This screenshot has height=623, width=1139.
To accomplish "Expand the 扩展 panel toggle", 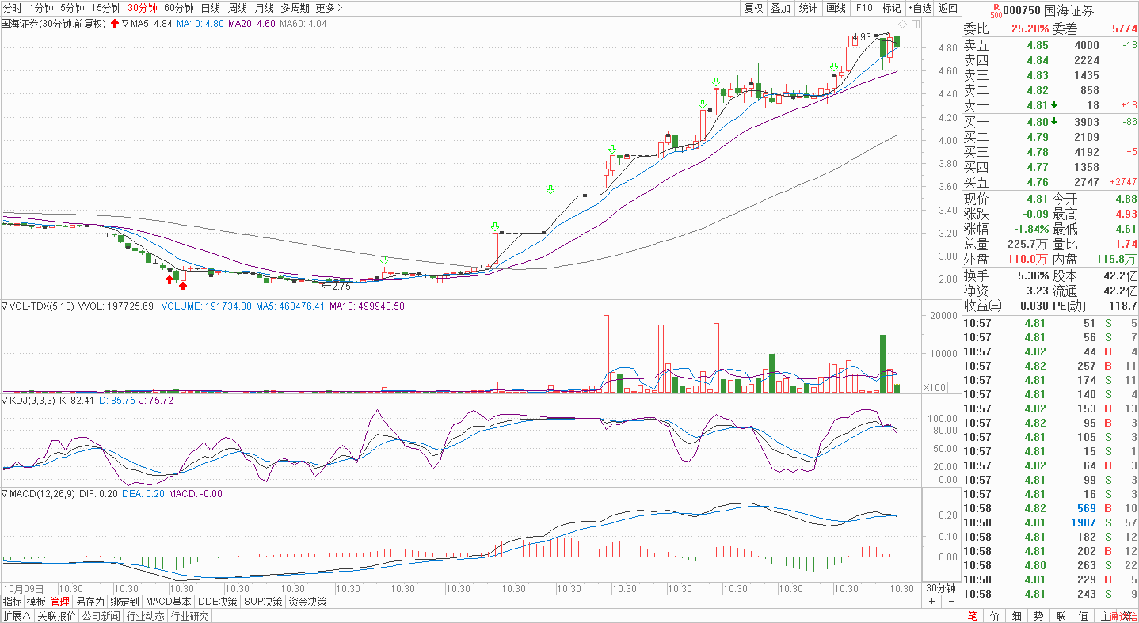I will pyautogui.click(x=16, y=616).
